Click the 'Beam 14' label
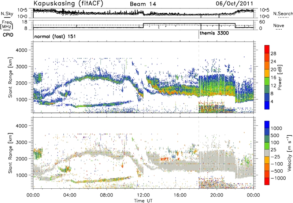Image resolution: width=293 pixels, height=203 pixels. pyautogui.click(x=143, y=4)
